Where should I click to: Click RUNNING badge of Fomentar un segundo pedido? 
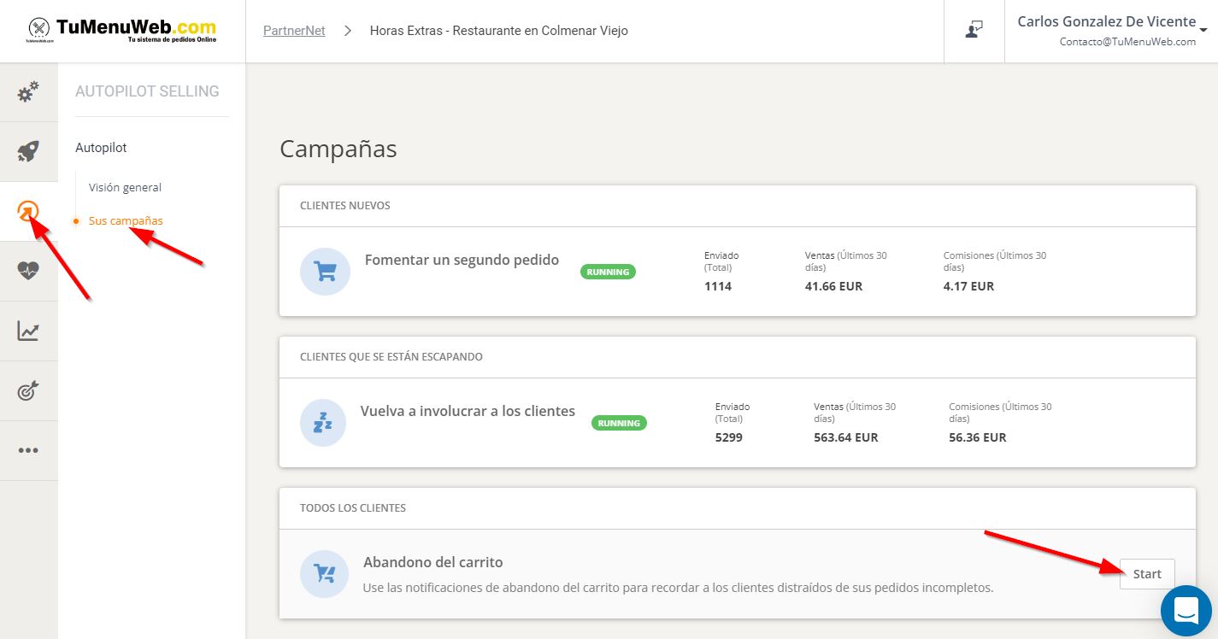pos(608,272)
